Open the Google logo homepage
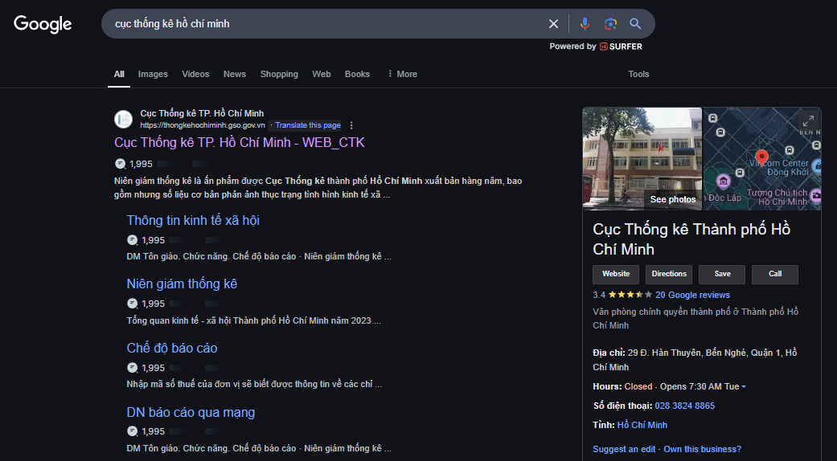Viewport: 837px width, 461px height. (x=43, y=24)
